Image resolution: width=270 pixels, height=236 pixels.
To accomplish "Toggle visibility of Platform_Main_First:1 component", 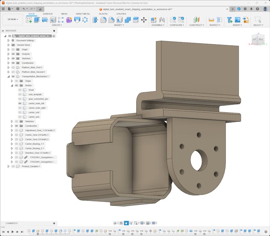I will 13,68.
